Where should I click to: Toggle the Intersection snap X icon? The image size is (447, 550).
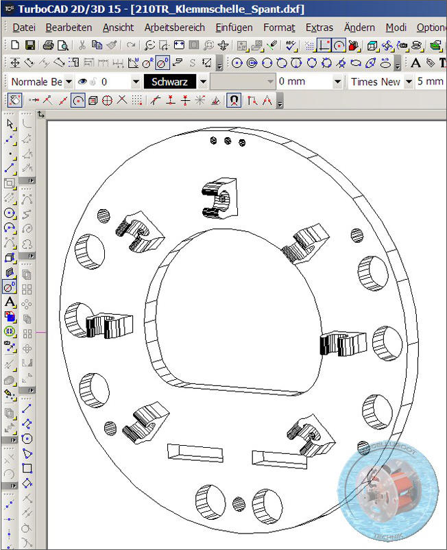click(122, 101)
